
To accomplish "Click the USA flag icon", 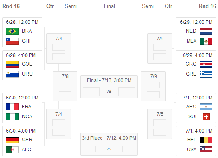I will (206, 150).
